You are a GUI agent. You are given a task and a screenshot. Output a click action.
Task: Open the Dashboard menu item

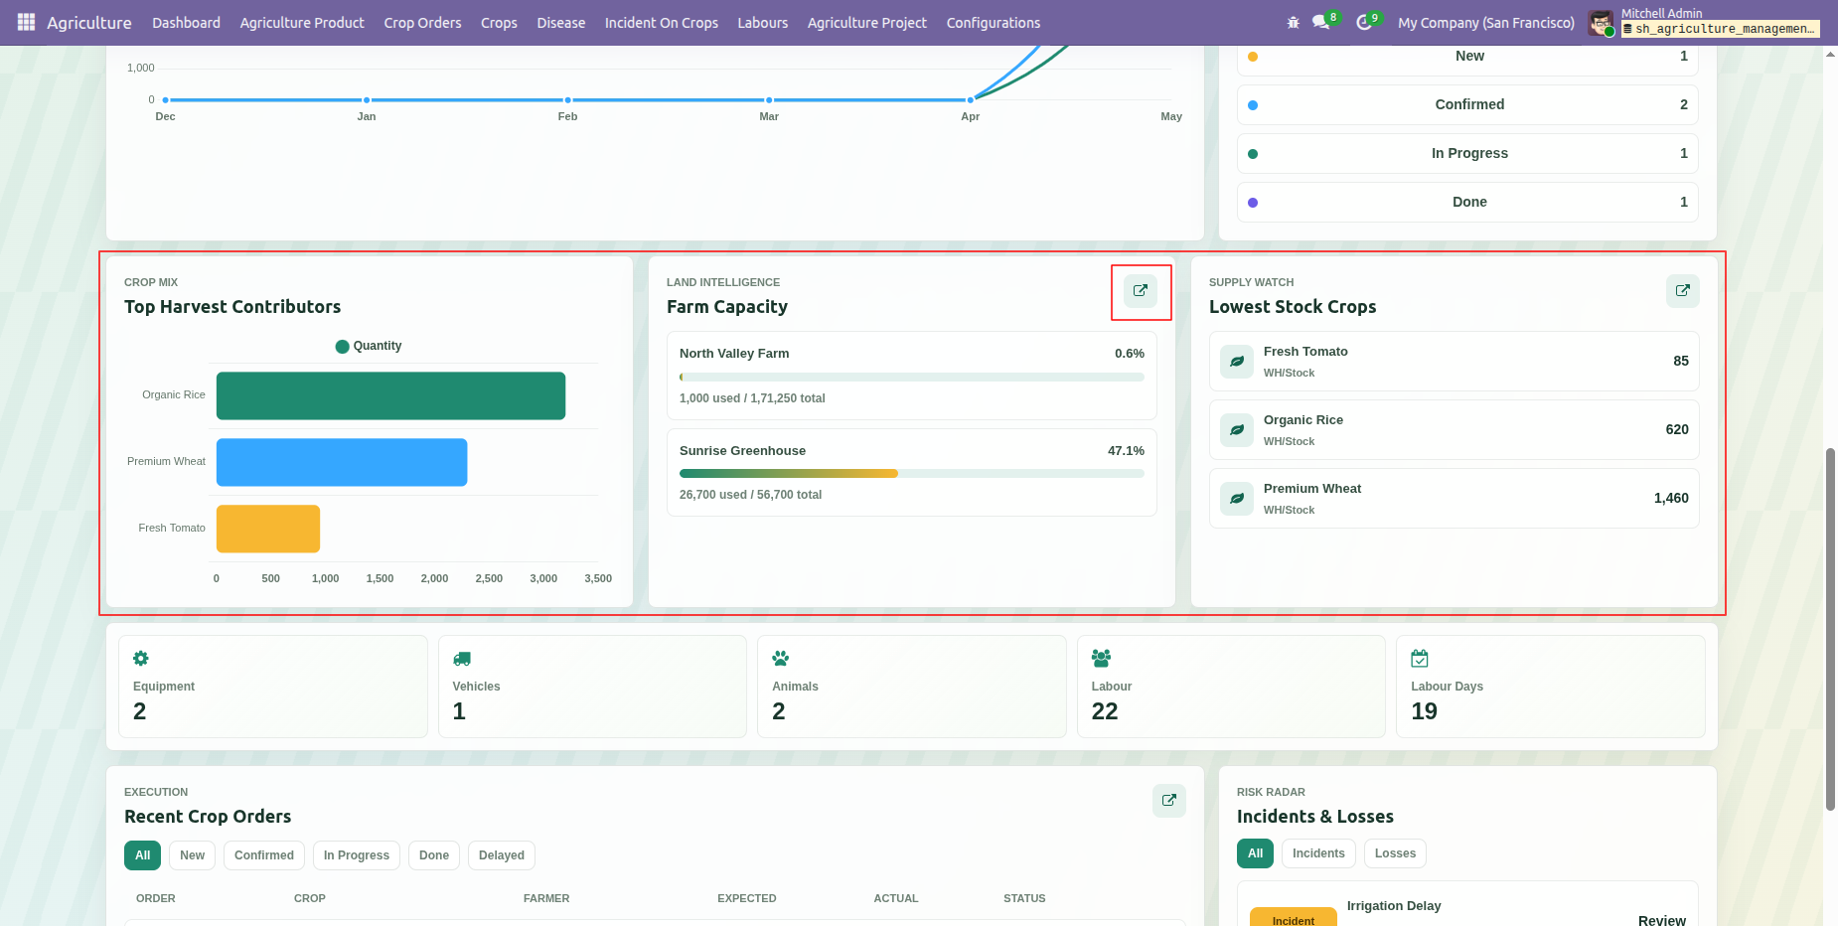(187, 23)
